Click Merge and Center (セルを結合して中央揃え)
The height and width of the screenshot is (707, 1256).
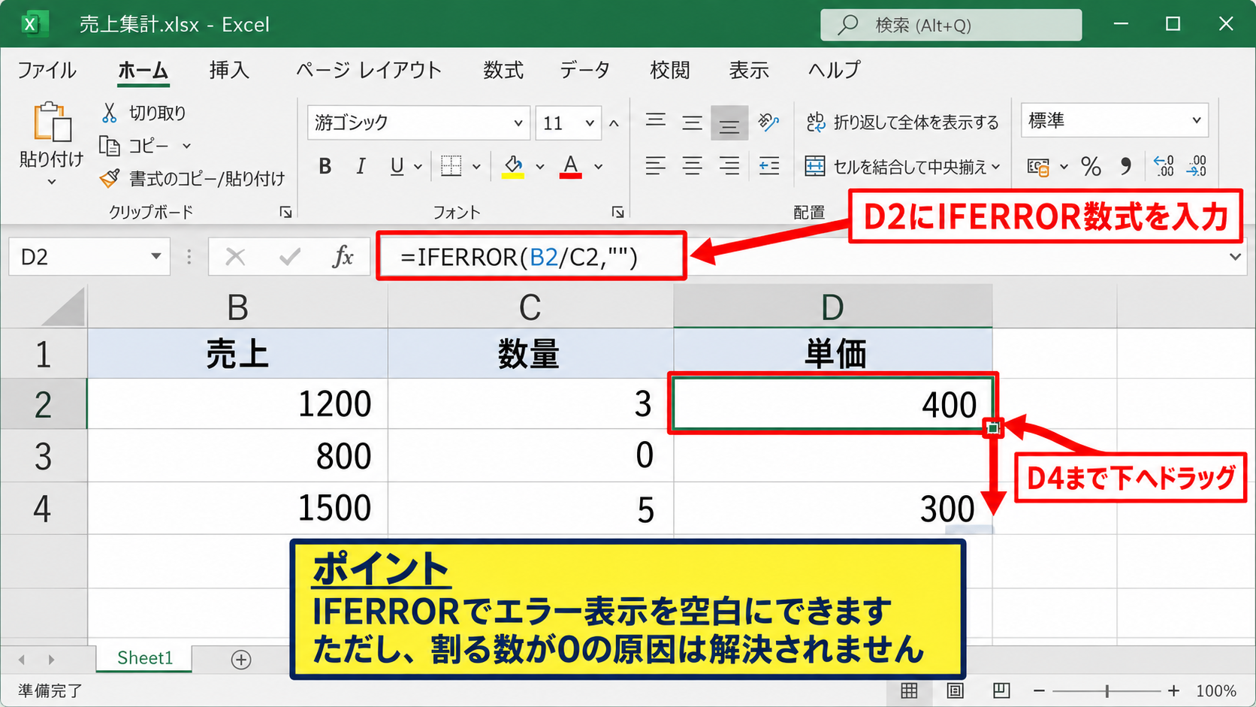902,166
